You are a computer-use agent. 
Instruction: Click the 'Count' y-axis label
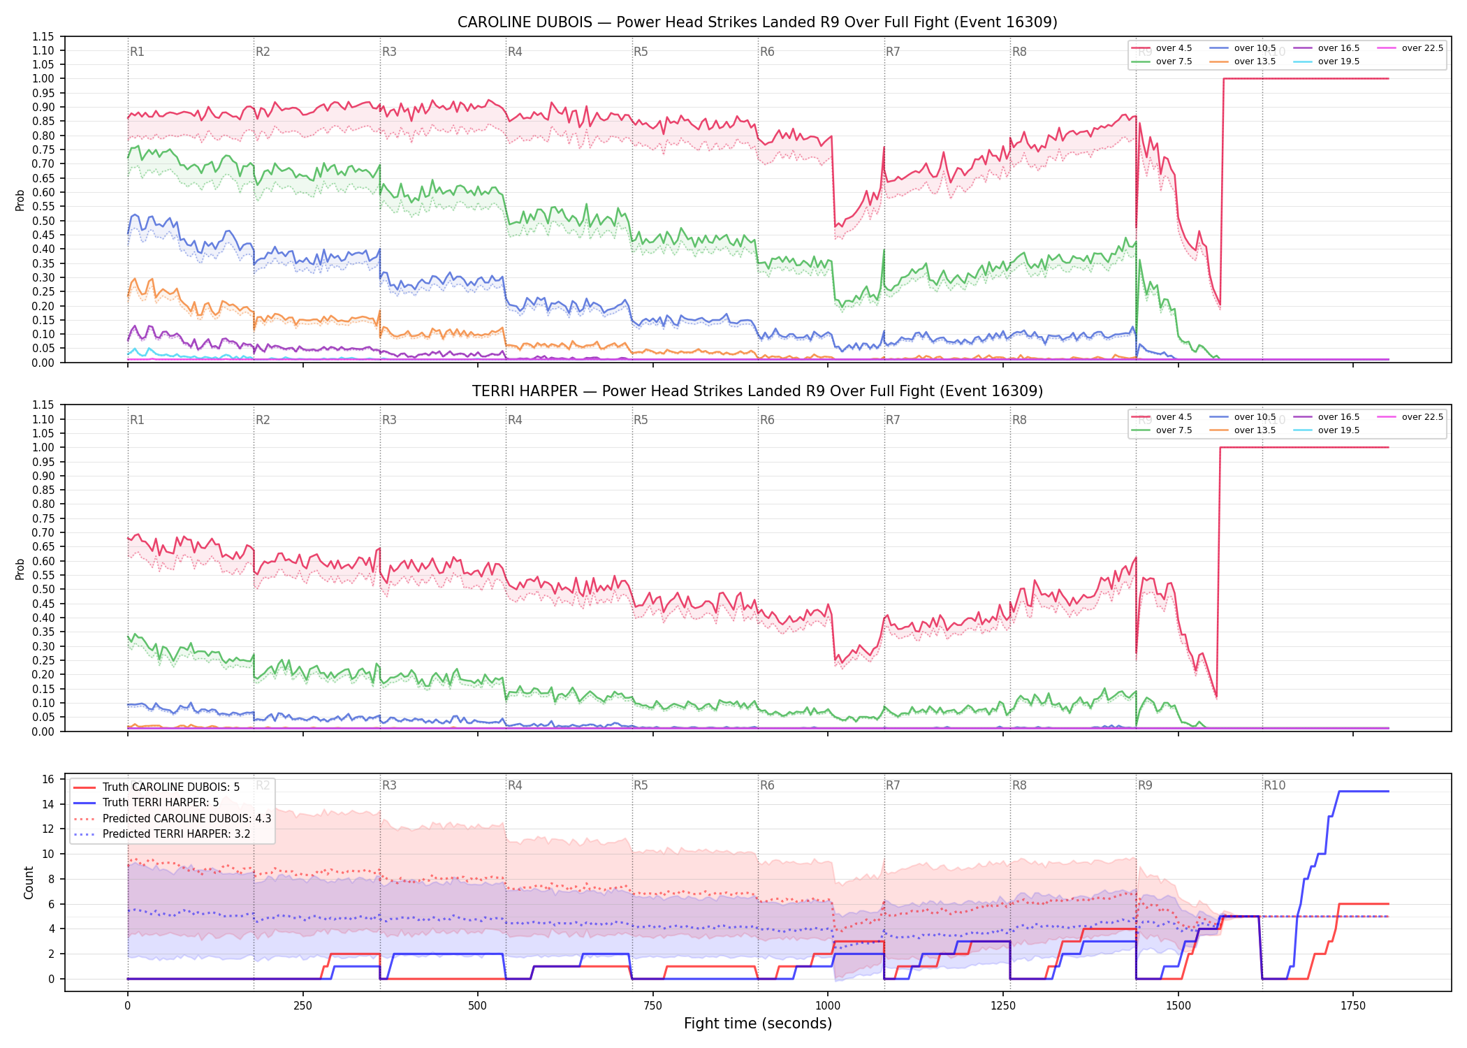[x=29, y=882]
